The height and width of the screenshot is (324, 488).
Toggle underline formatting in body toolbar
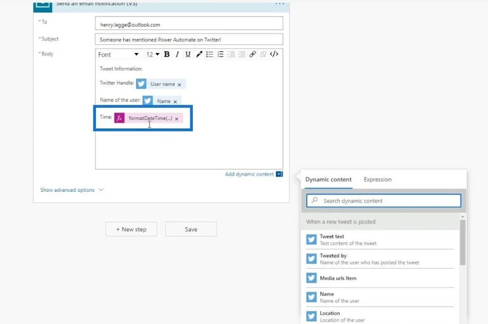188,54
